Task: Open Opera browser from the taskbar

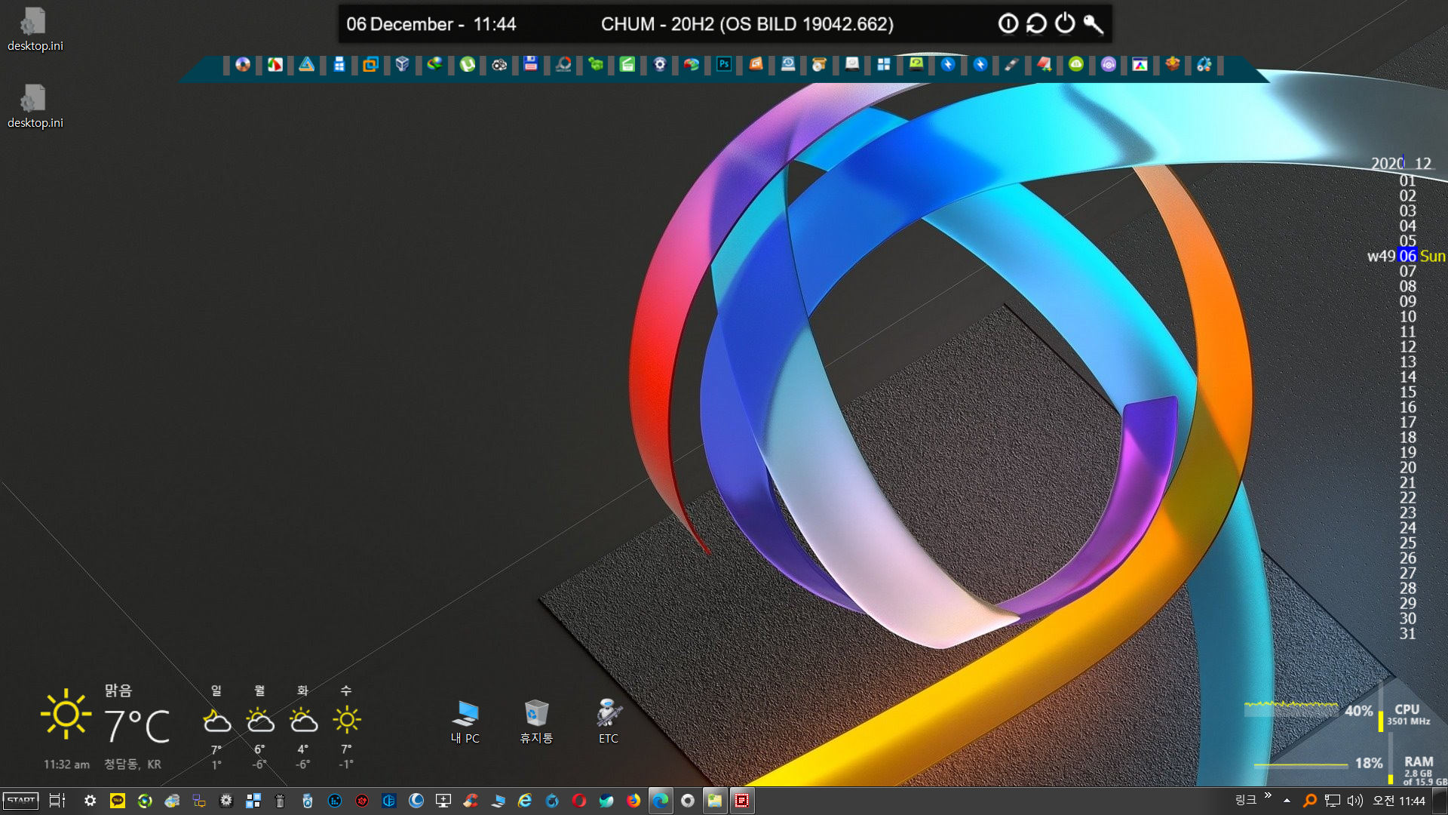Action: 579,801
